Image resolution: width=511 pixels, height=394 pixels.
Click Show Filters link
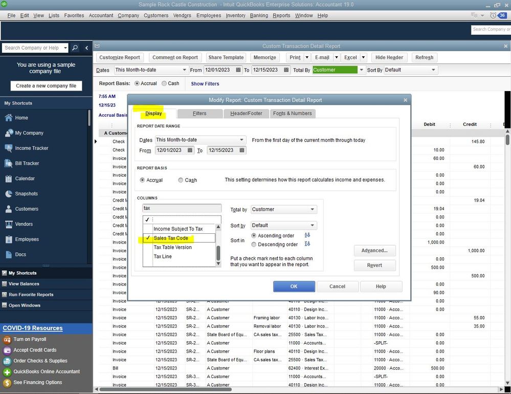pos(205,84)
